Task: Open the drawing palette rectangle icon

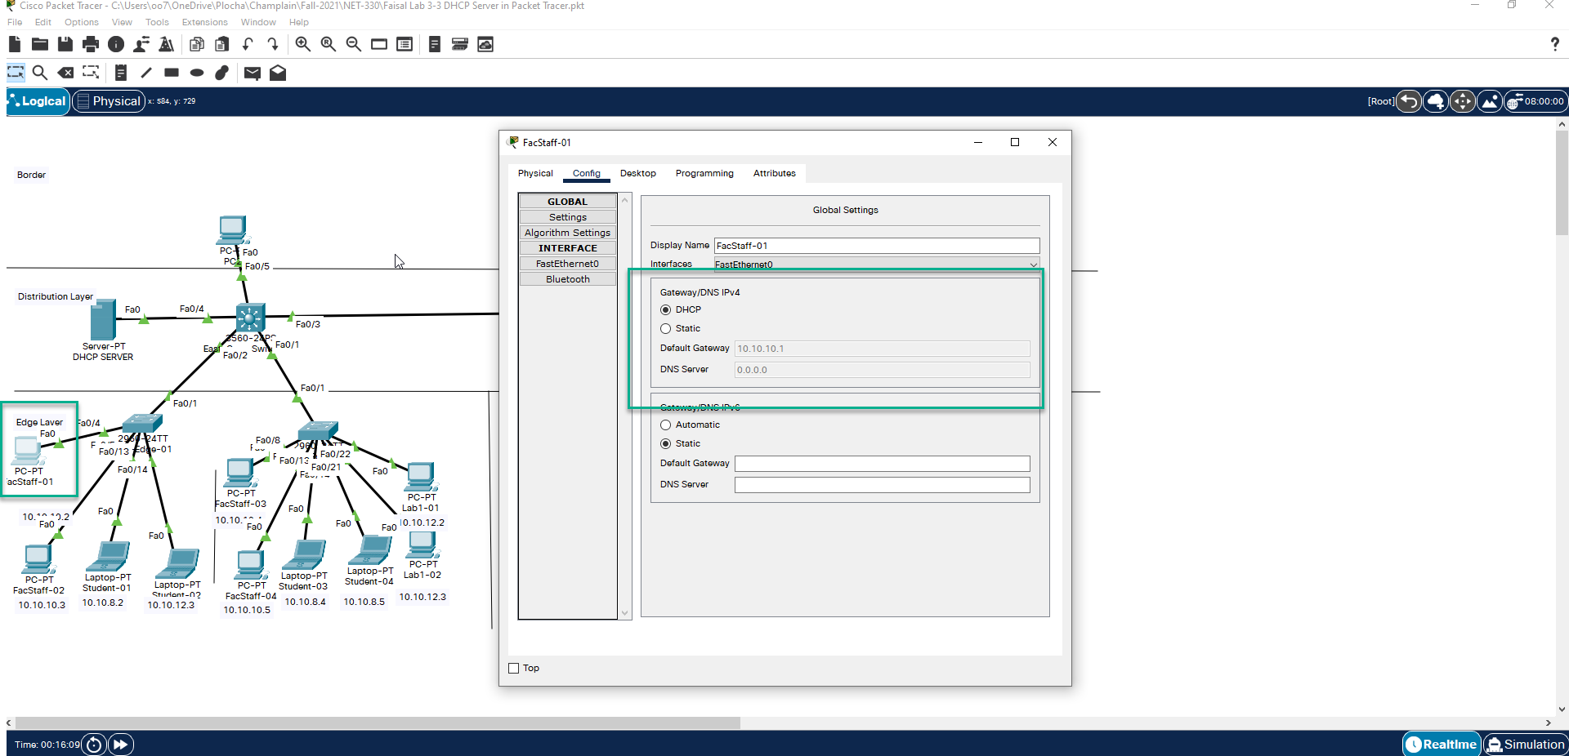Action: point(379,44)
